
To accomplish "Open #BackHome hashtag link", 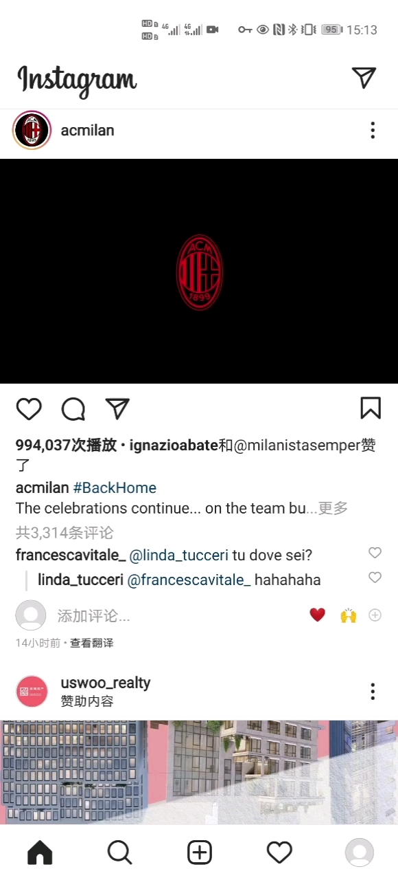I will [115, 487].
